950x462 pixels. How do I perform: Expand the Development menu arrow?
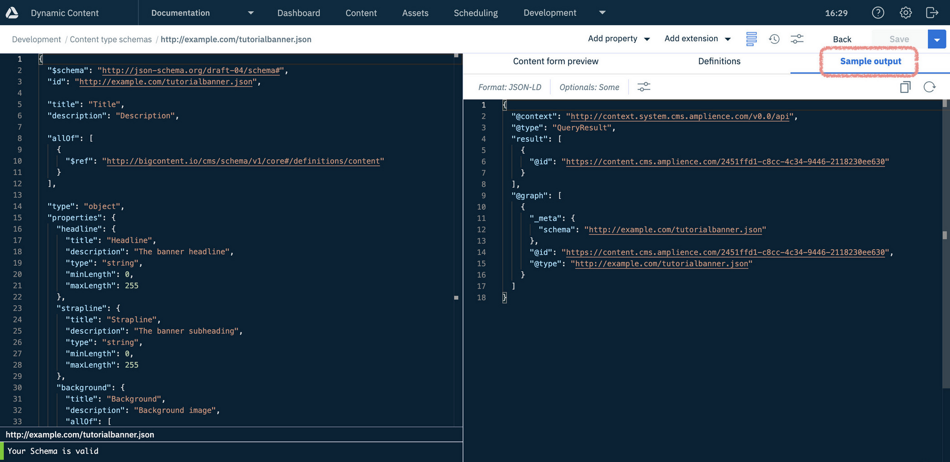(x=602, y=13)
